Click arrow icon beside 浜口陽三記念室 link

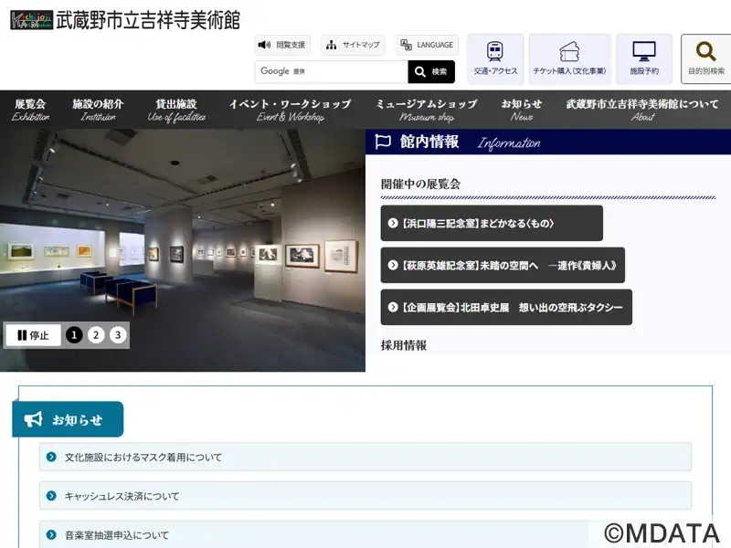click(393, 223)
